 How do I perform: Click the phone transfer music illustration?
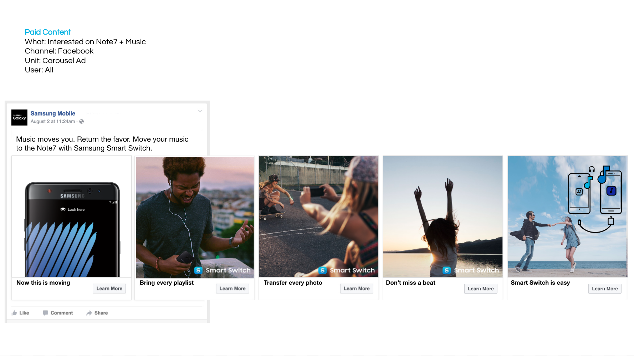pos(595,199)
